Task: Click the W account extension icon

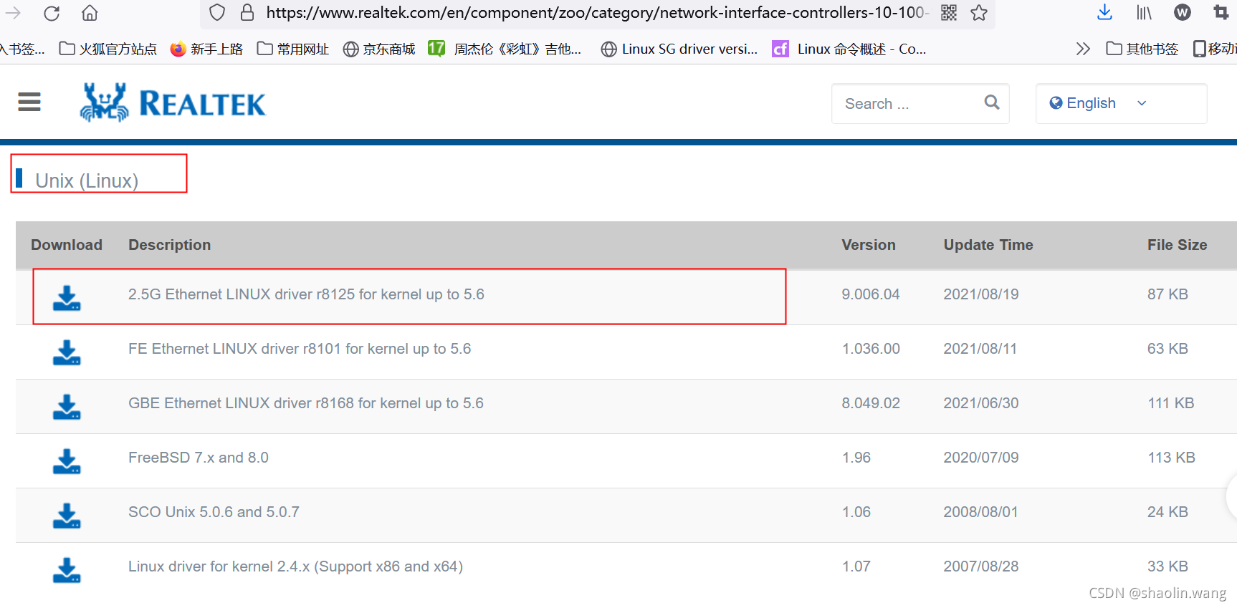Action: click(1183, 12)
